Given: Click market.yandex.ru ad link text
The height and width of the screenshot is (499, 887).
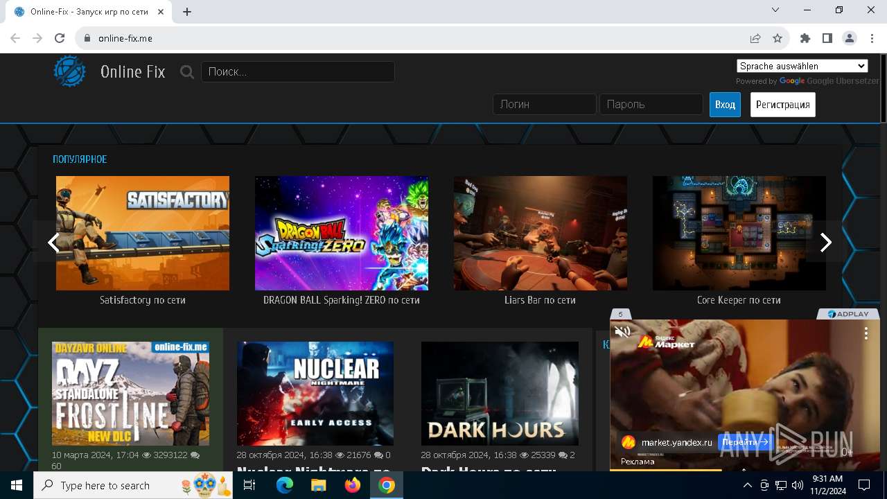Looking at the screenshot, I should point(677,442).
